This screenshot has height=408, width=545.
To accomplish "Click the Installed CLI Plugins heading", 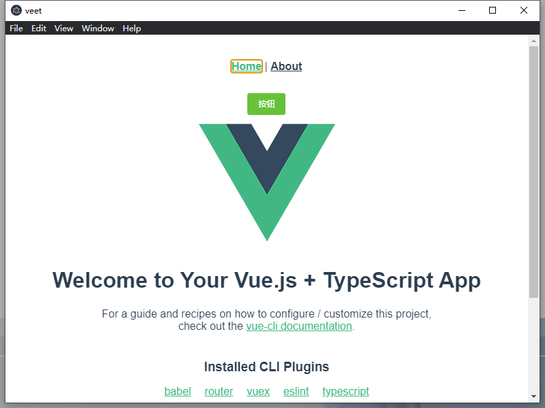I will 266,367.
